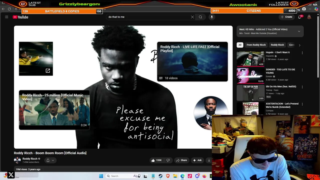The height and width of the screenshot is (180, 320).
Task: Open Windows Start menu
Action: coord(101,176)
